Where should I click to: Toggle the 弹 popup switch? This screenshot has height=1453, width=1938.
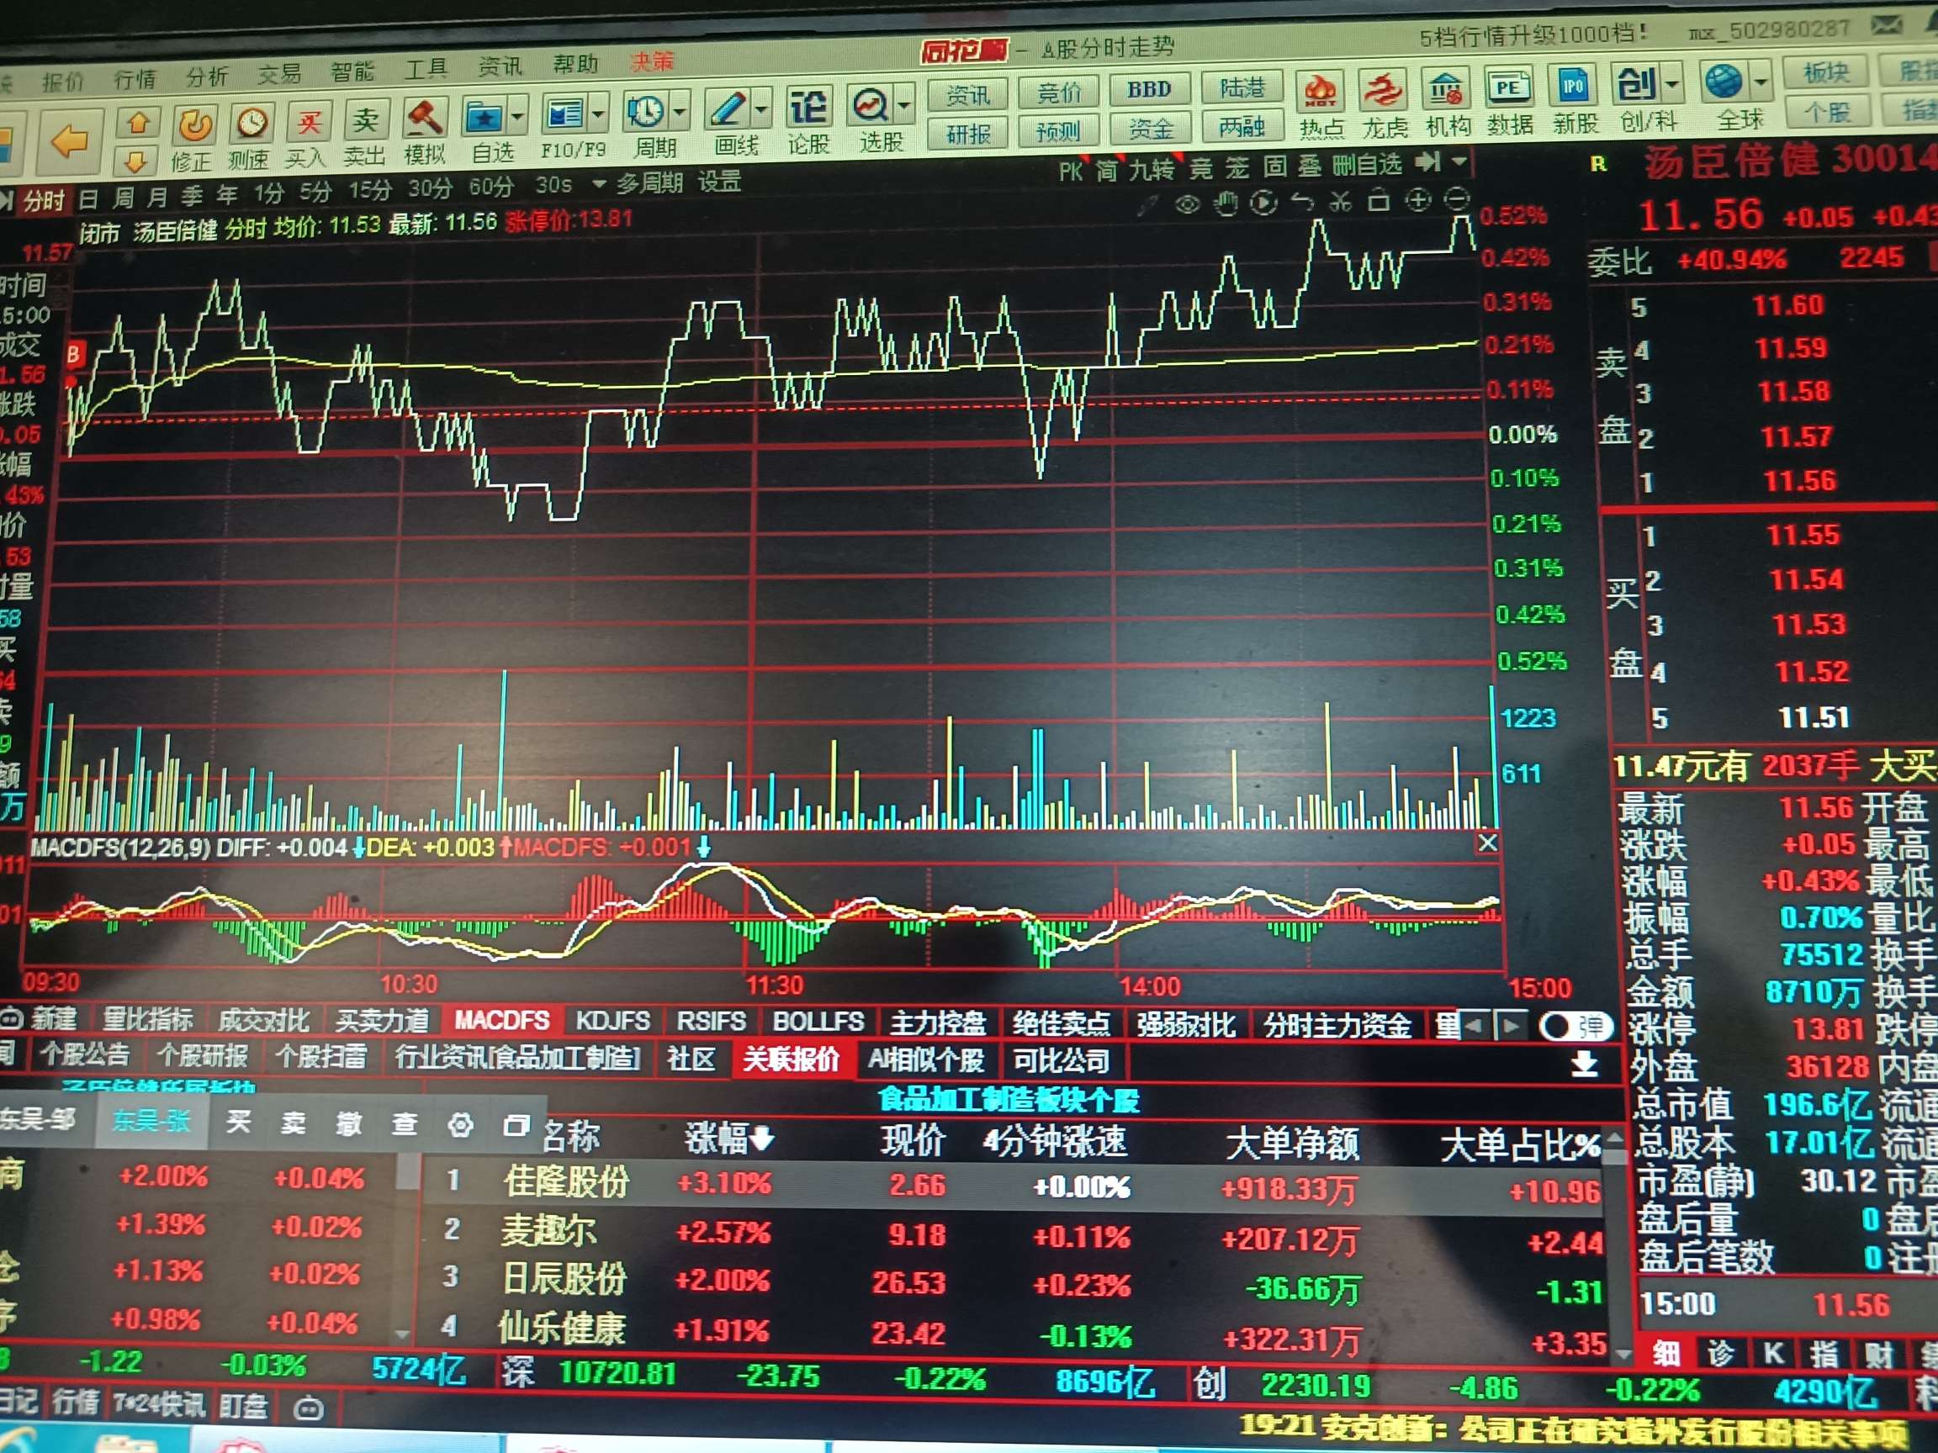(x=1578, y=1026)
